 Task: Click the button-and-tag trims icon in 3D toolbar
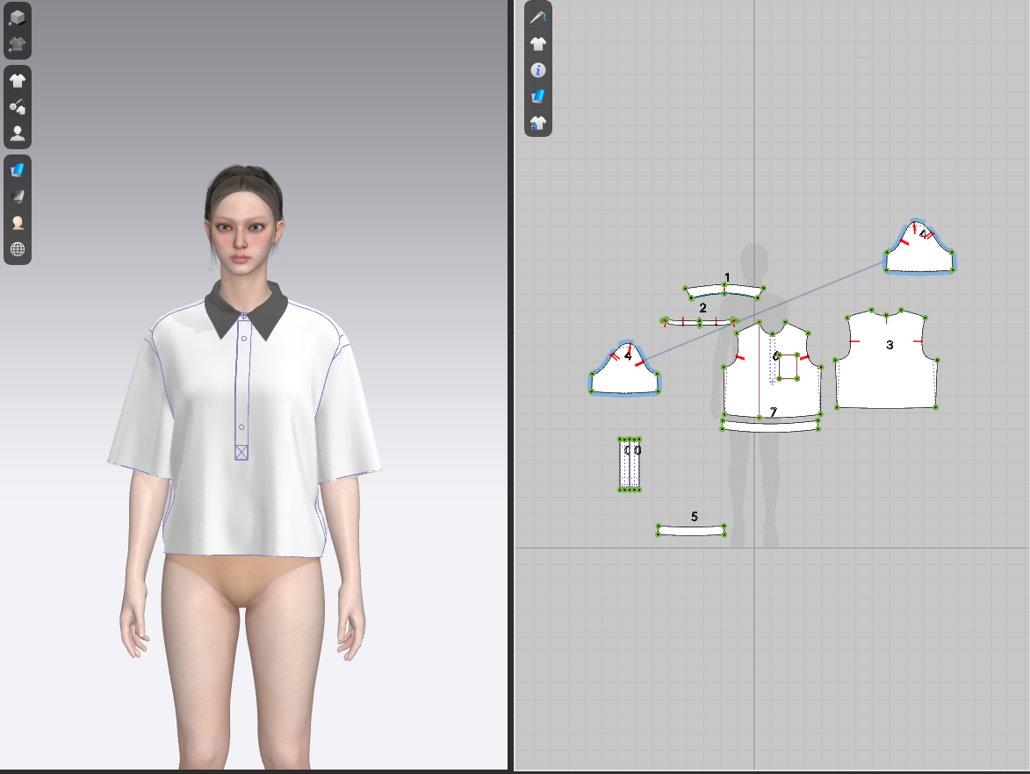tap(18, 106)
